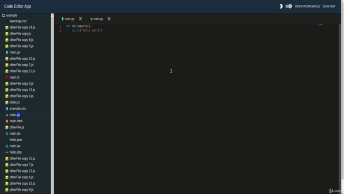
Task: Open index.js file
Action: click(x=15, y=102)
